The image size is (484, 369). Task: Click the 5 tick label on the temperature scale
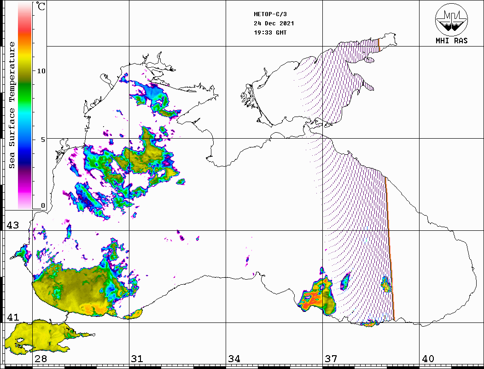pos(43,139)
